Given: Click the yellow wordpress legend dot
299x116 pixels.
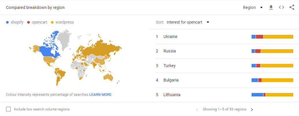Looking at the screenshot, I should 52,22.
